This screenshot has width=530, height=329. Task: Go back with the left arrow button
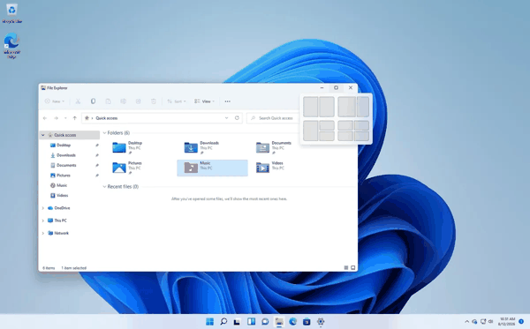45,118
